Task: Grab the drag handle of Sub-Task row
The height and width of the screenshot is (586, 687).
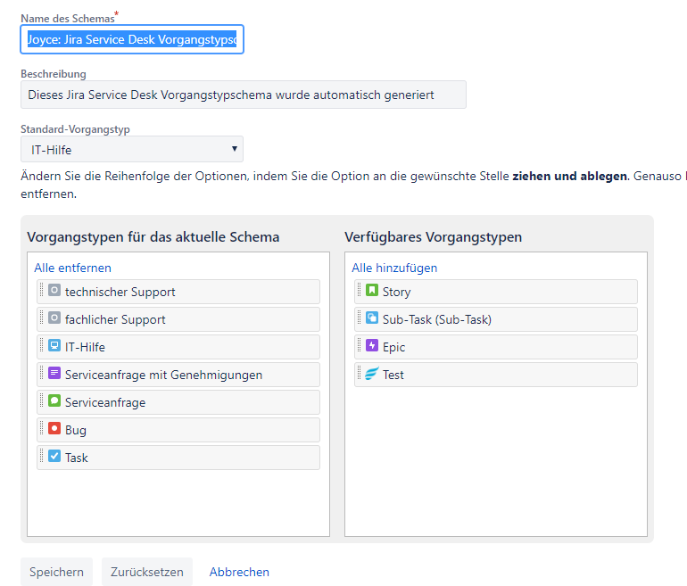Action: click(360, 318)
